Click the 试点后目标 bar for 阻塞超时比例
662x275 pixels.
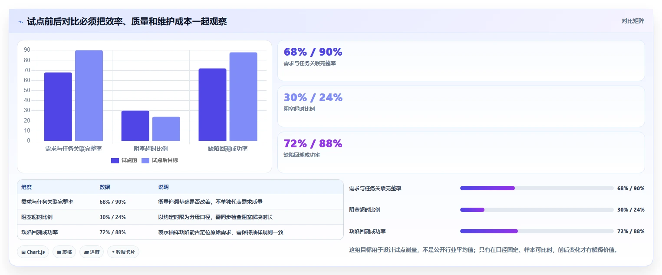pos(166,129)
